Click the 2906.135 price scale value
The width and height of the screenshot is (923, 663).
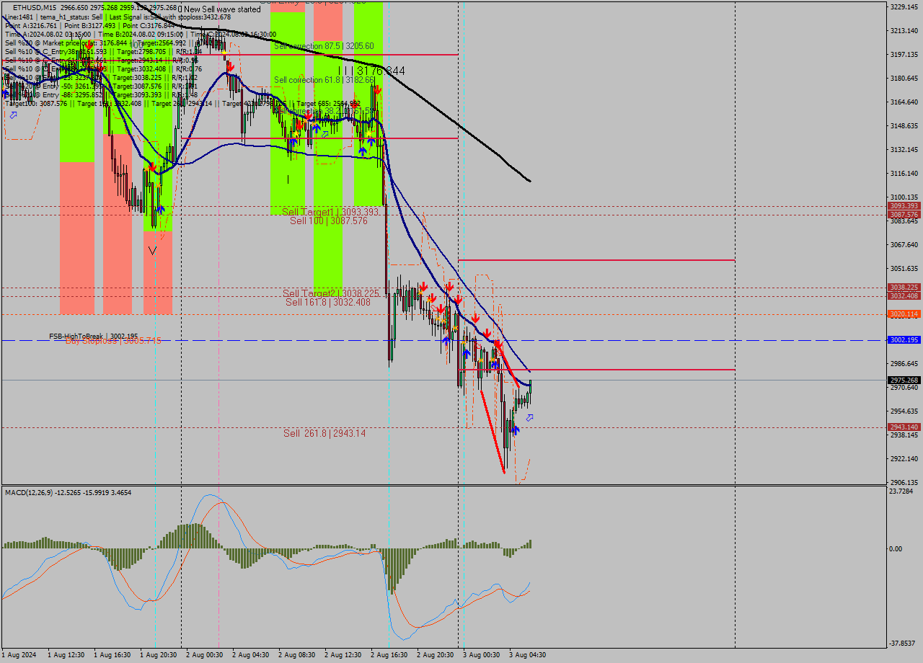(x=904, y=483)
